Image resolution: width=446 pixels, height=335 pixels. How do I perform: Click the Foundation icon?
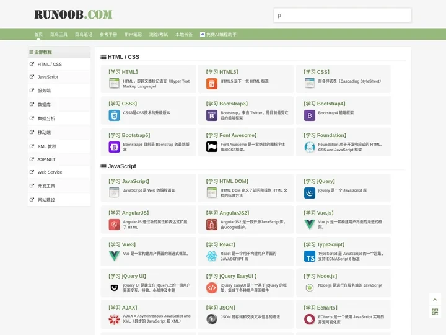coord(310,147)
